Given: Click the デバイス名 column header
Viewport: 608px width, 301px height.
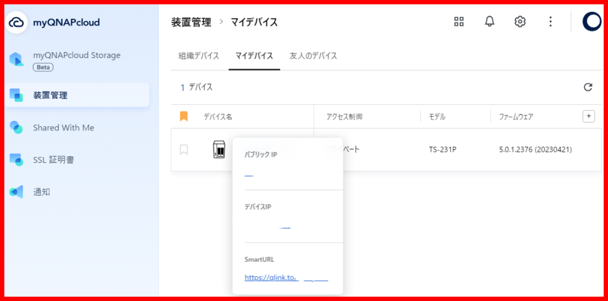Looking at the screenshot, I should [218, 117].
